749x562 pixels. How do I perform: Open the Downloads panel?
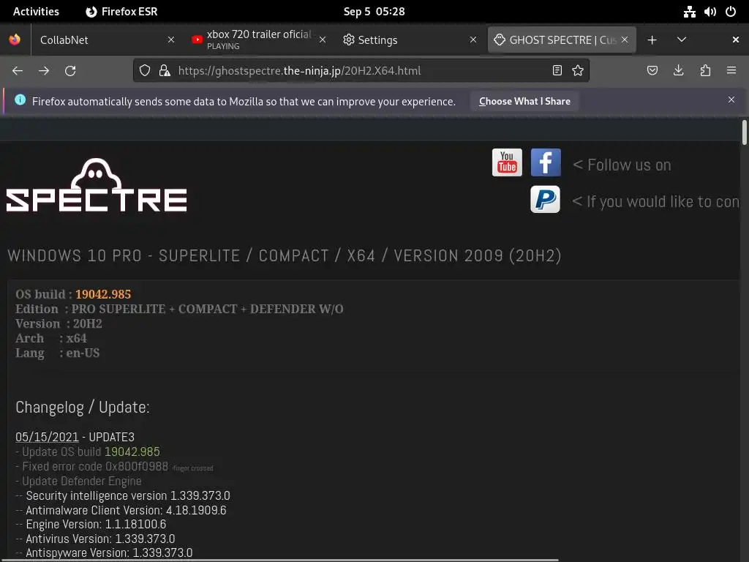point(678,71)
